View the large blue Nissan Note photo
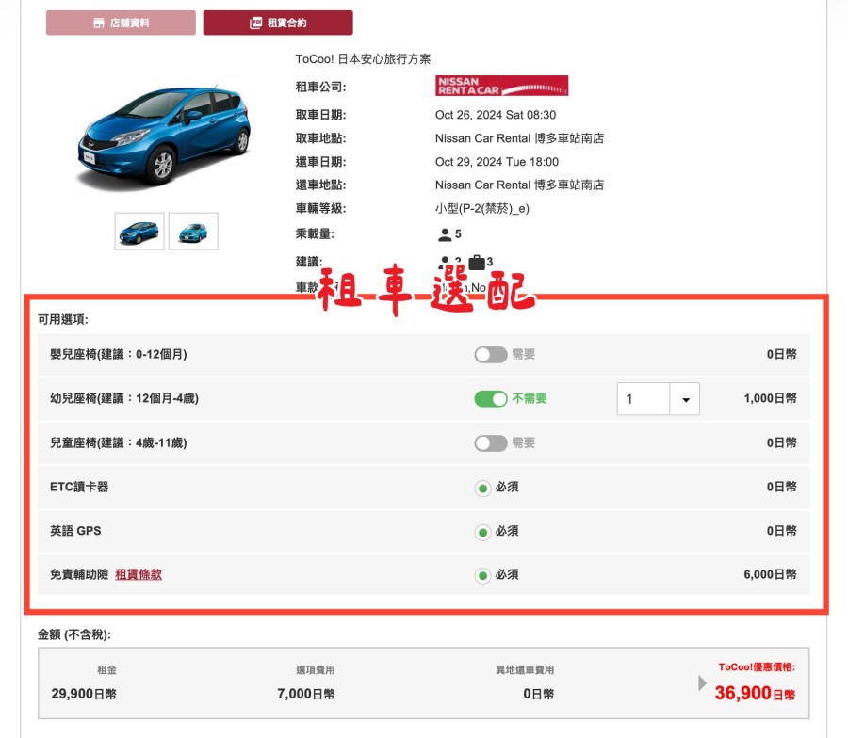The height and width of the screenshot is (738, 848). pyautogui.click(x=165, y=138)
